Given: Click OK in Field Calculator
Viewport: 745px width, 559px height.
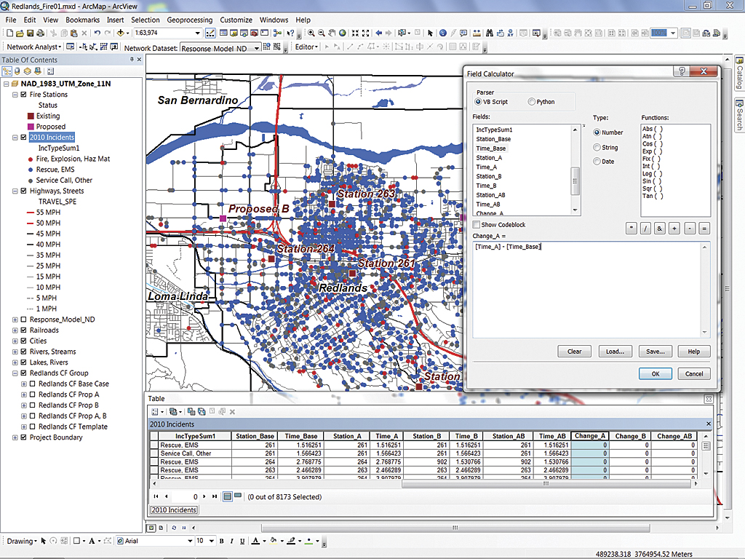Looking at the screenshot, I should tap(655, 373).
